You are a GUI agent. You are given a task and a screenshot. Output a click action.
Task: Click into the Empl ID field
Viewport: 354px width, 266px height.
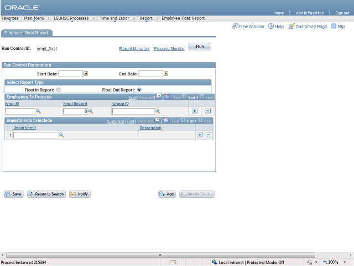pyautogui.click(x=20, y=111)
